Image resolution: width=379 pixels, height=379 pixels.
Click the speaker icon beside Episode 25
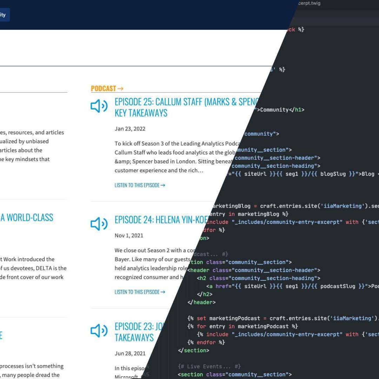tap(99, 106)
